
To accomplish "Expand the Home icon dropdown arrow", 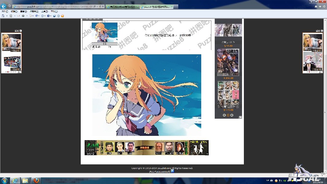I will coord(7,16).
